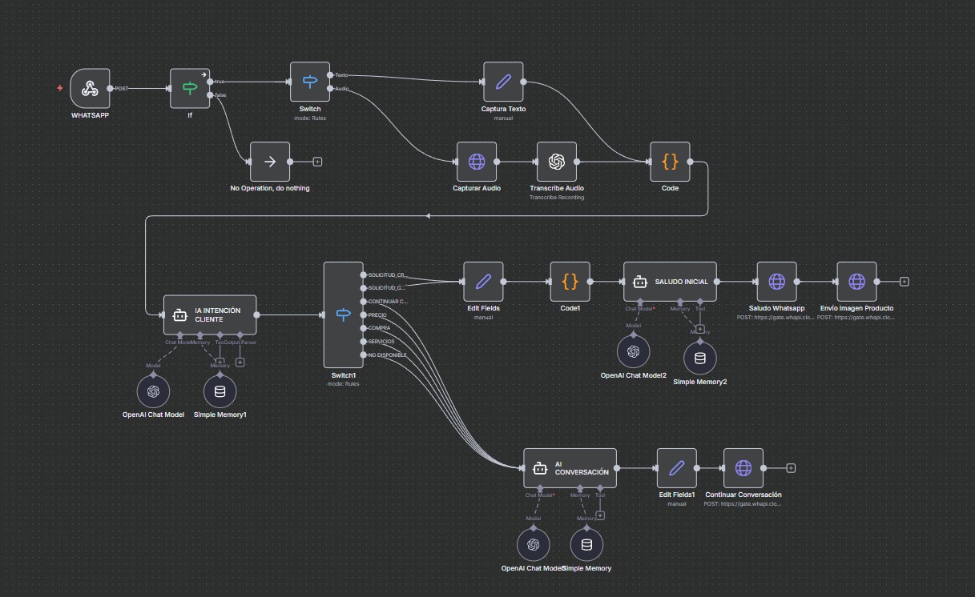Open the OpenAI Chat Model2 sub-node

click(x=634, y=351)
